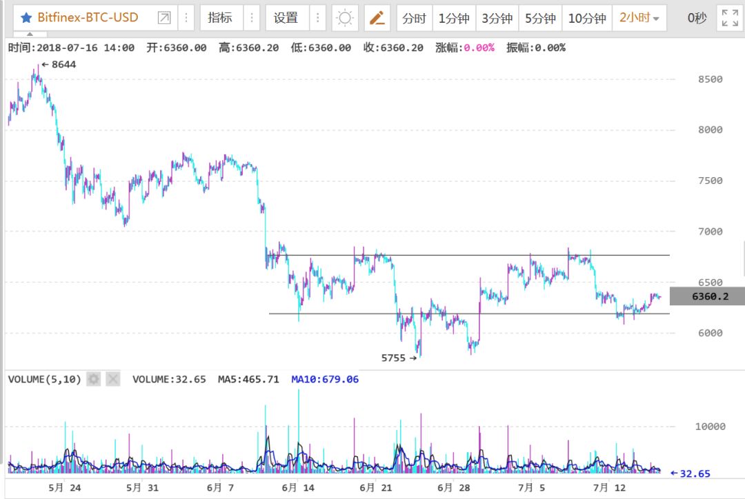Click the Bitfinex-BTC-USD pair name

pyautogui.click(x=88, y=17)
